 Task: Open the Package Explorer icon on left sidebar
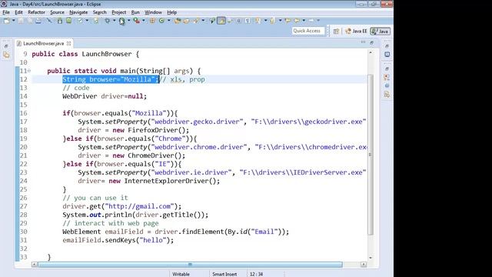coord(6,55)
